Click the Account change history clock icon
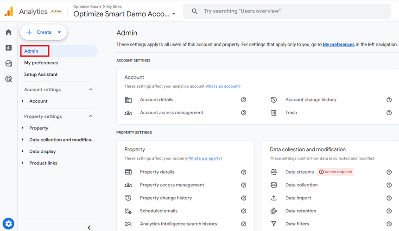 click(x=274, y=100)
